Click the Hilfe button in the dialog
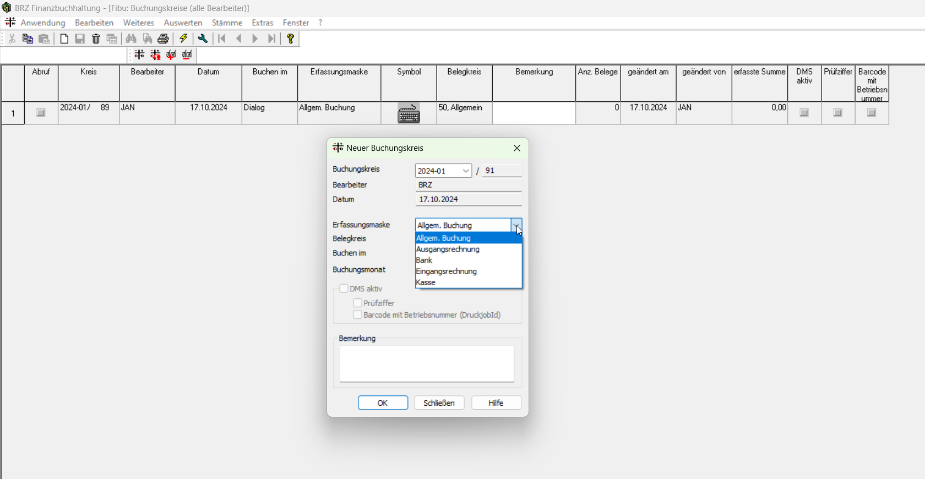Screen dimensions: 925x479 point(496,403)
